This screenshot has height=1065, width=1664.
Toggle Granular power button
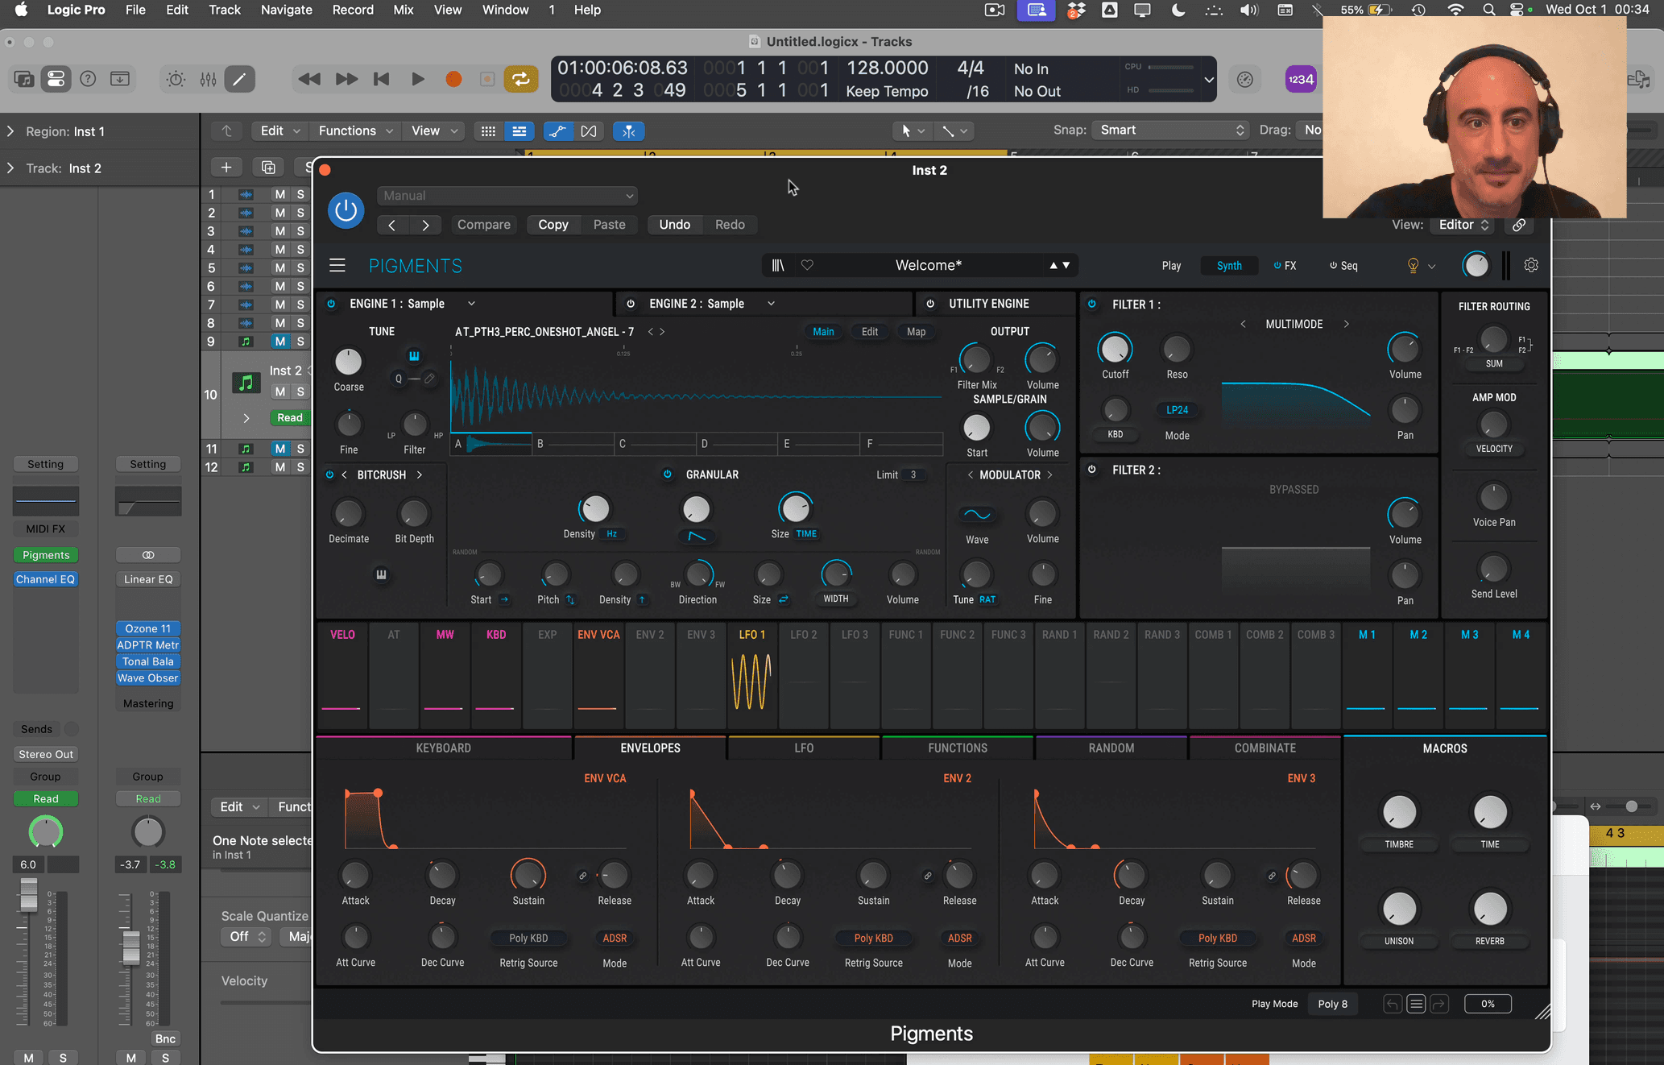click(x=668, y=474)
